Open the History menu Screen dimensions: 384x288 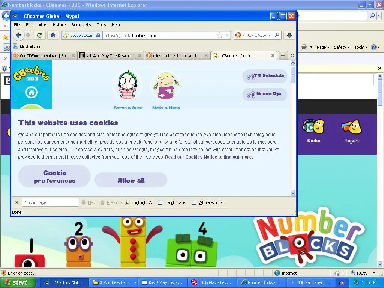click(x=59, y=25)
